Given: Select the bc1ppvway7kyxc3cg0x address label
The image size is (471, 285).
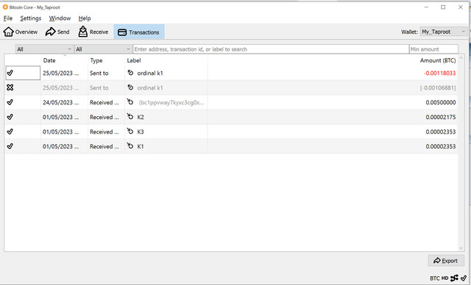Looking at the screenshot, I should click(x=171, y=103).
